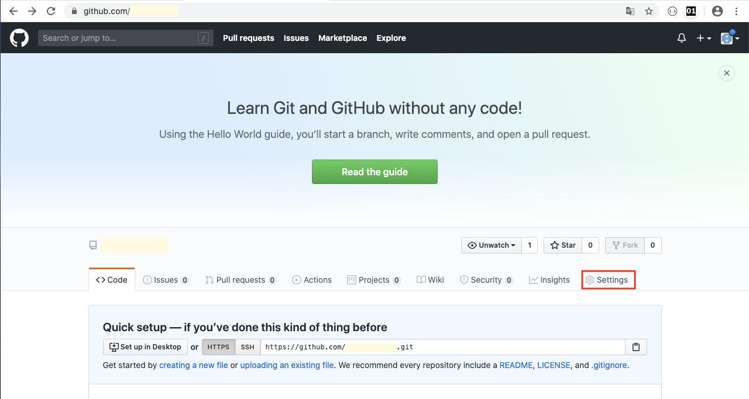The height and width of the screenshot is (399, 749).
Task: Switch to the Actions tab
Action: coord(312,280)
